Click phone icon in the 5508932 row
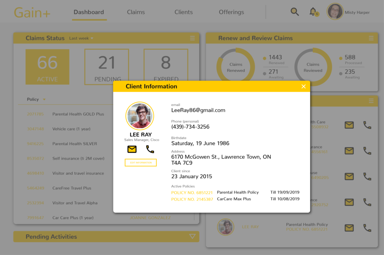 [367, 125]
